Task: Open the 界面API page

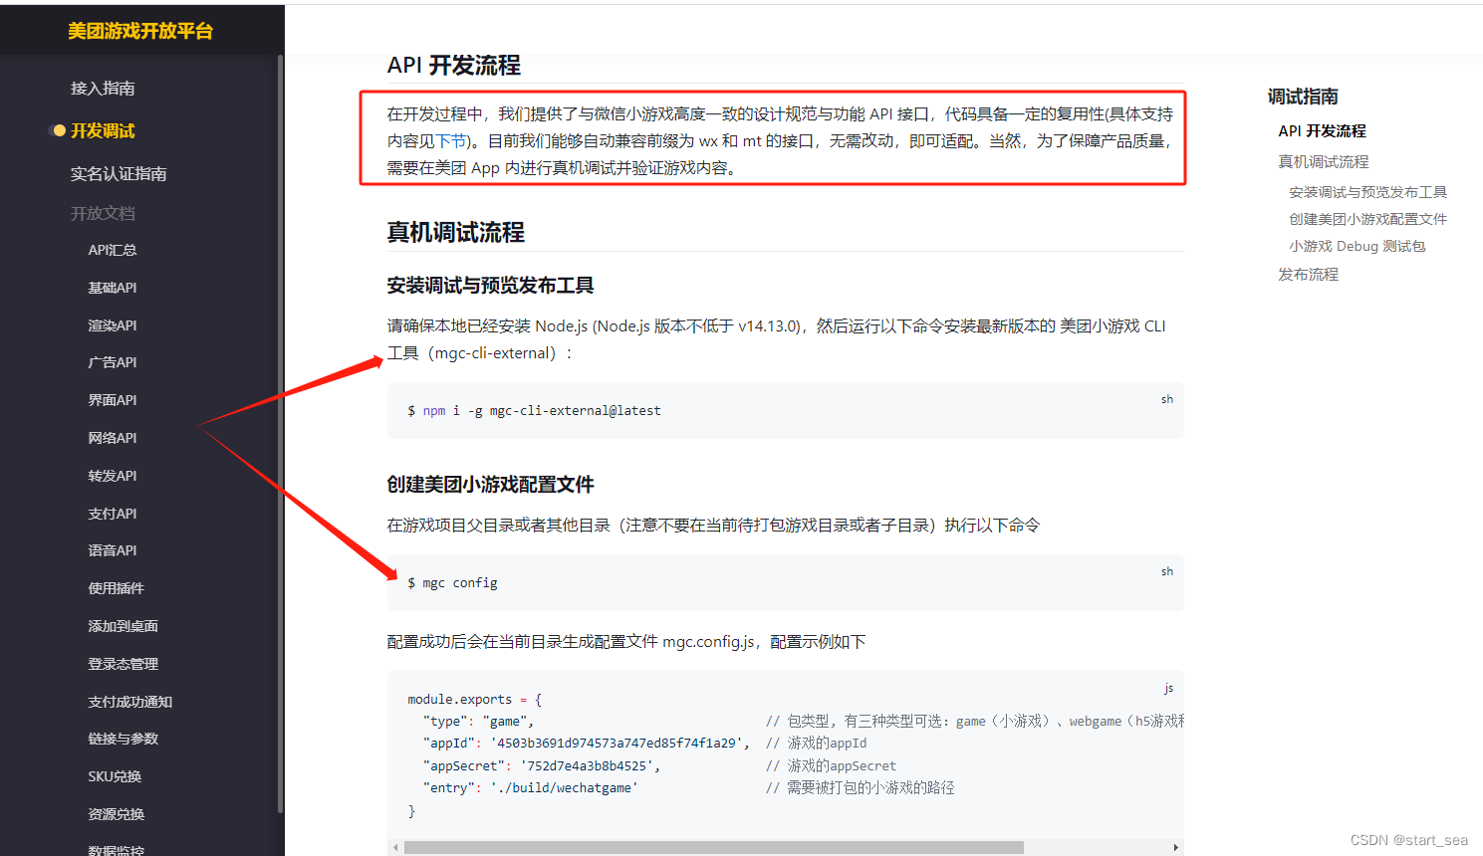Action: 113,400
